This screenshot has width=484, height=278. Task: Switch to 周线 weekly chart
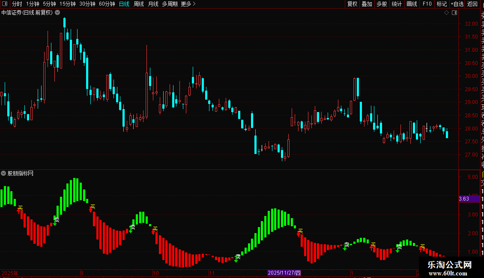(x=139, y=4)
